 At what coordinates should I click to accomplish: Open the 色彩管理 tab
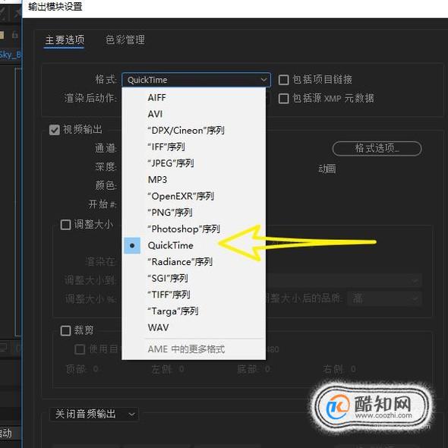[125, 39]
